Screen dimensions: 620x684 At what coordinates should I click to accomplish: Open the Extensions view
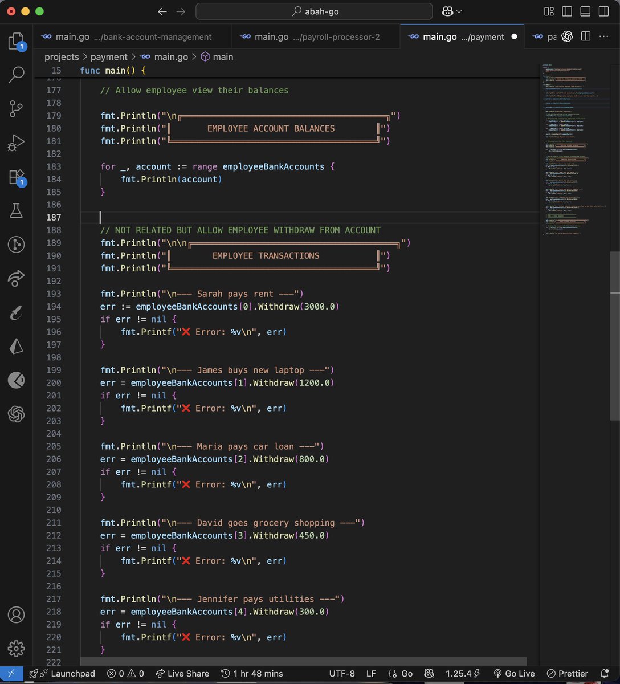point(16,177)
